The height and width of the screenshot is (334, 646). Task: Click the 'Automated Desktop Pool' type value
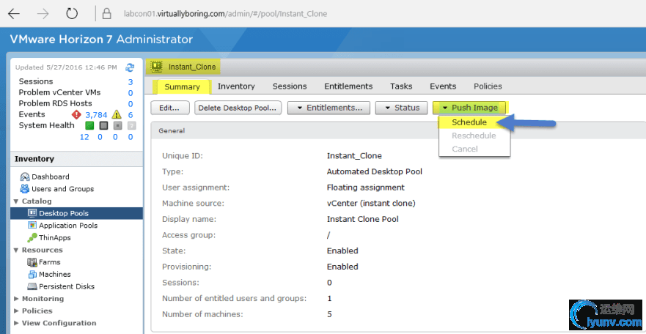point(375,171)
